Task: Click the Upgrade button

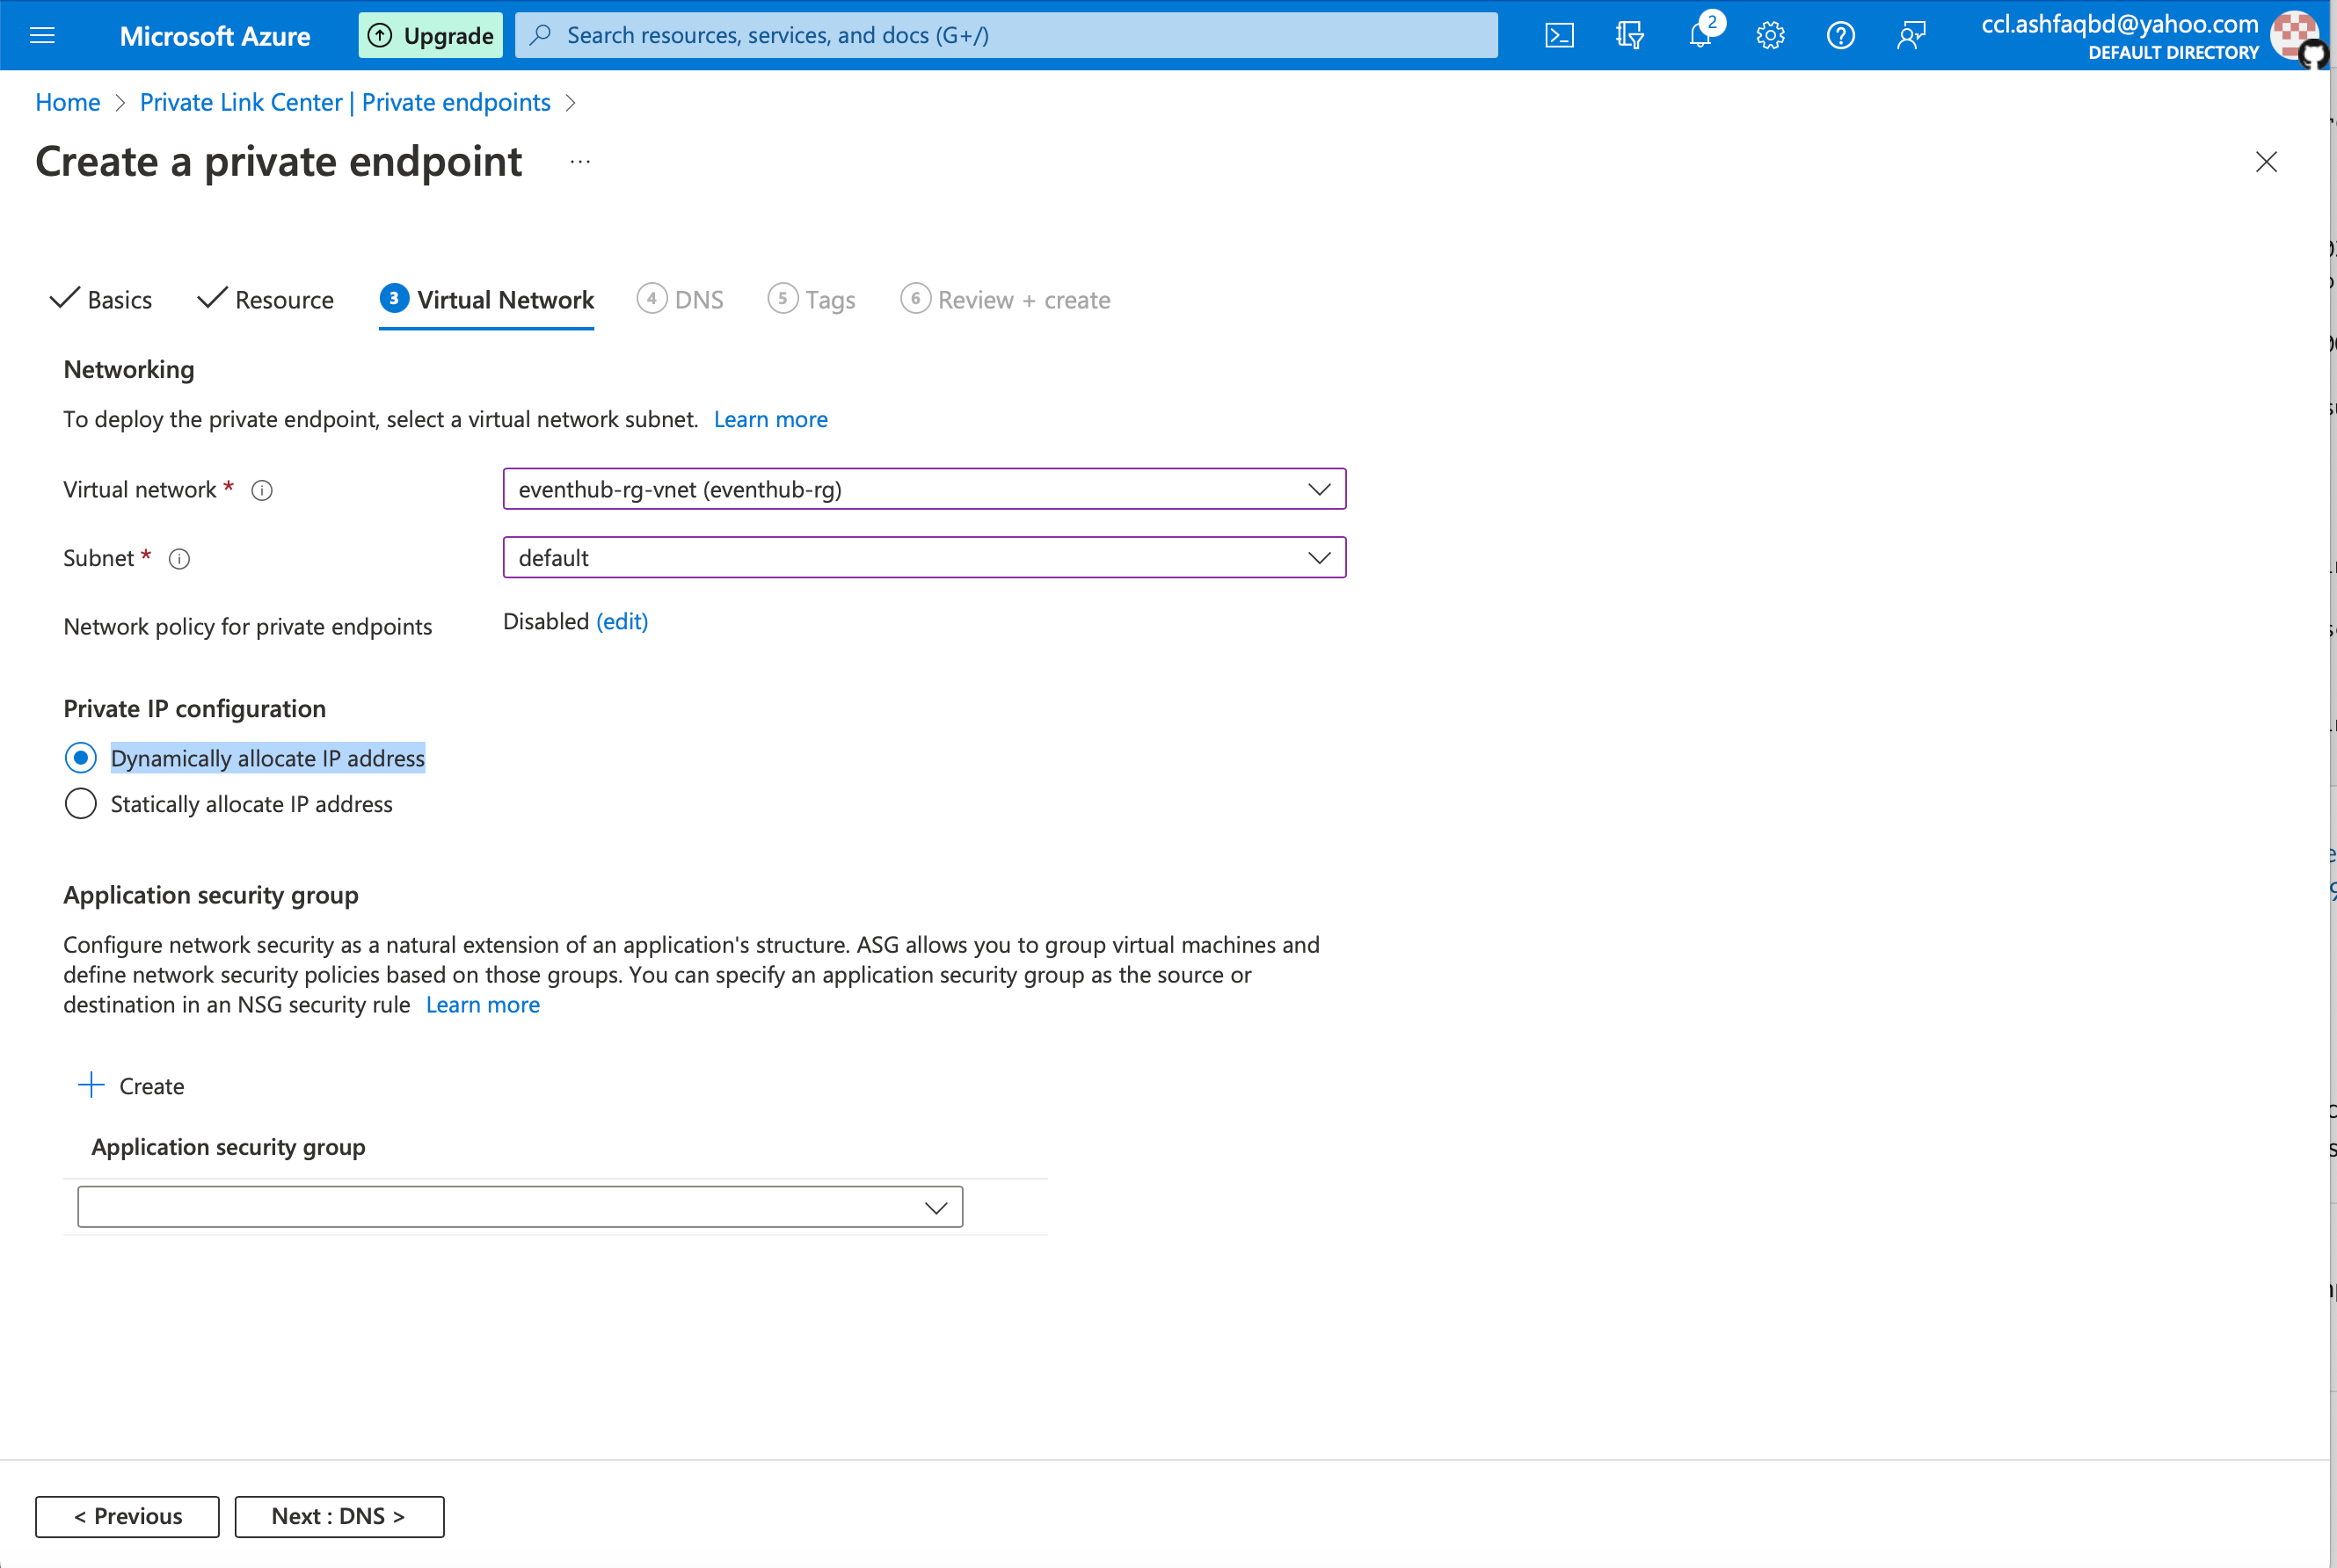Action: tap(431, 36)
